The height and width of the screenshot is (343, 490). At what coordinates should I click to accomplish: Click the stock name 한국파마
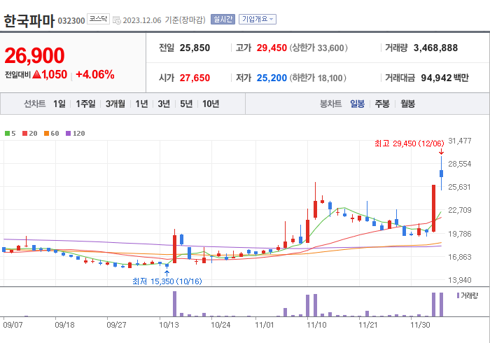pyautogui.click(x=29, y=21)
